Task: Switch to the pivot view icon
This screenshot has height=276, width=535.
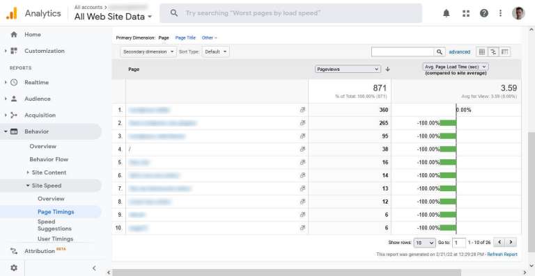Action: pyautogui.click(x=504, y=51)
